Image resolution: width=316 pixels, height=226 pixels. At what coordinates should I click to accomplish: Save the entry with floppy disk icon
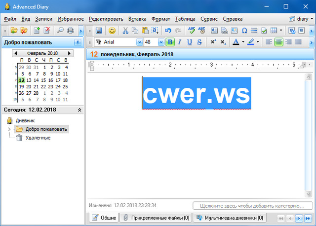tap(99, 31)
